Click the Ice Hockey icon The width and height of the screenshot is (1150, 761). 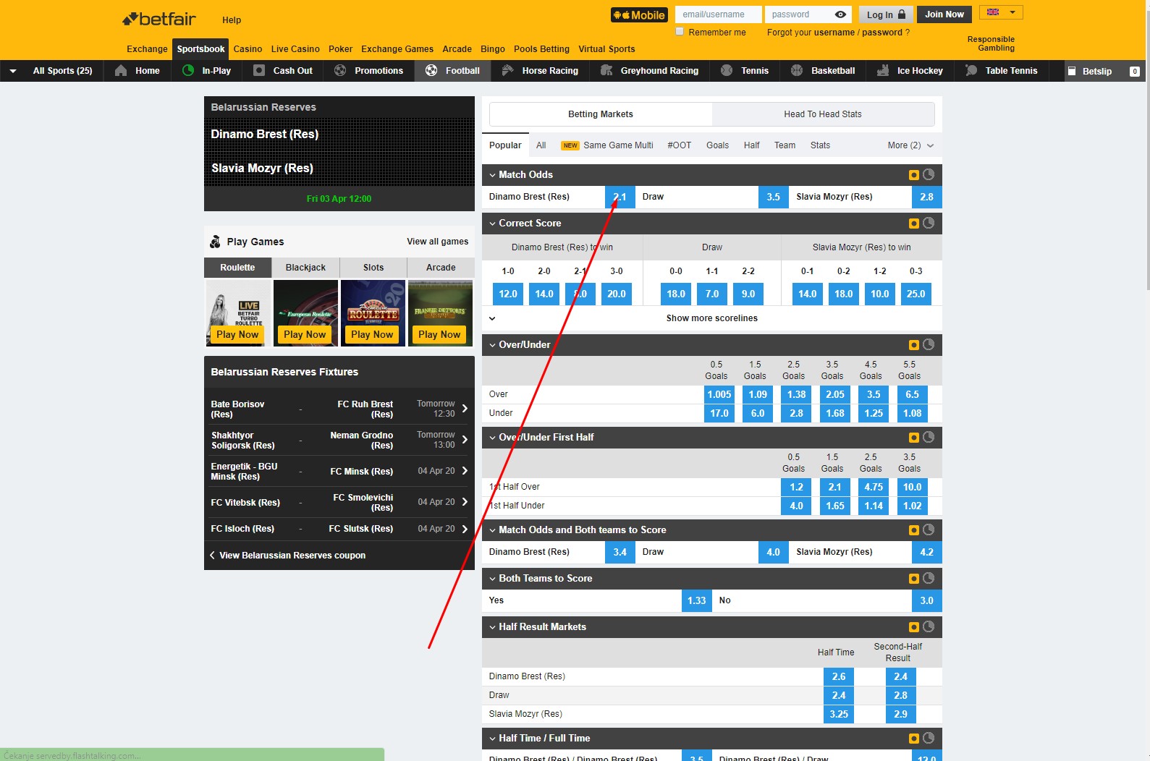point(883,71)
